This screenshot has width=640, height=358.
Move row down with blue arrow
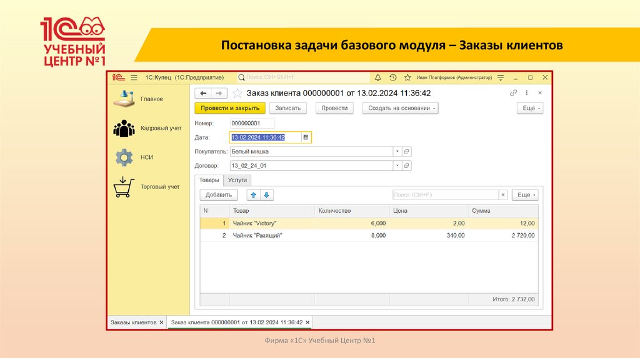click(x=267, y=195)
